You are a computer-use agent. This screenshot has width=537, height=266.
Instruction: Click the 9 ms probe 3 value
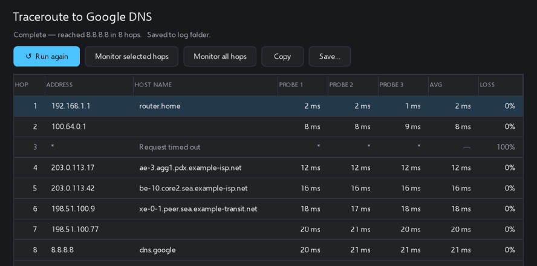coord(412,127)
